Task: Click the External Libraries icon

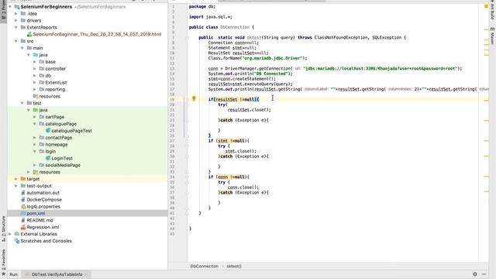Action: coord(17,234)
